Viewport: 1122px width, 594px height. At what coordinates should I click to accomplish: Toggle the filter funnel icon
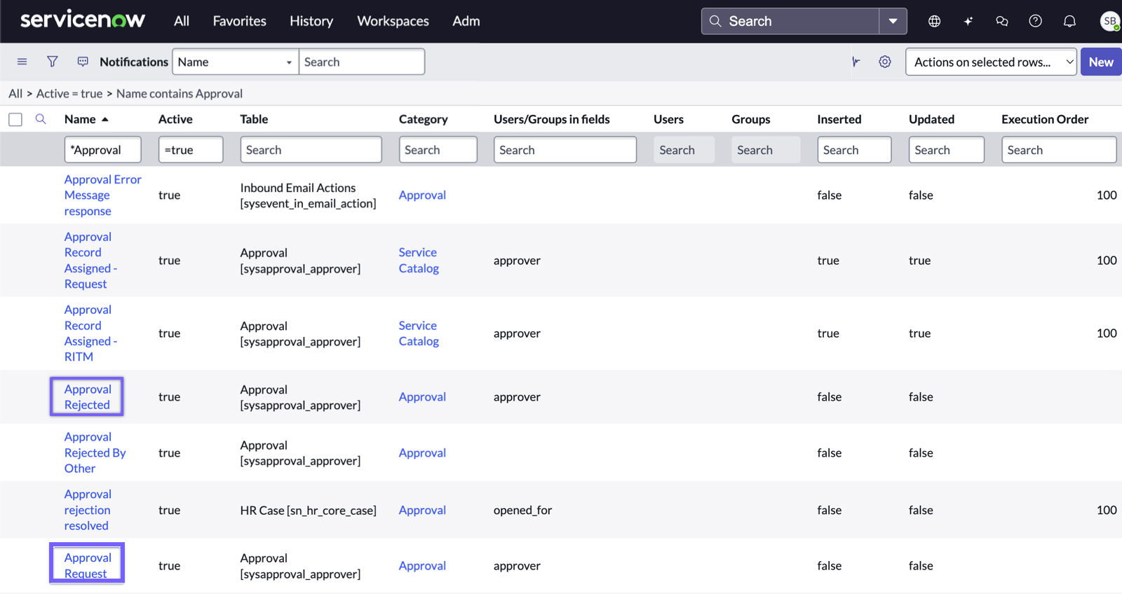(53, 62)
